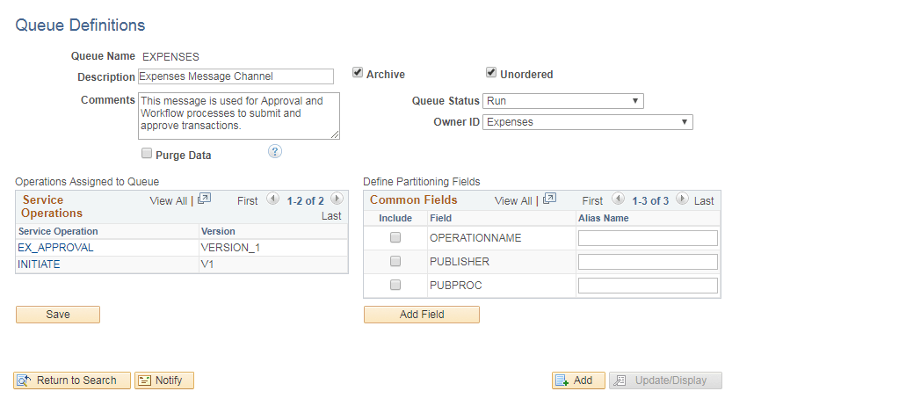Click the Save button
906x413 pixels.
58,315
